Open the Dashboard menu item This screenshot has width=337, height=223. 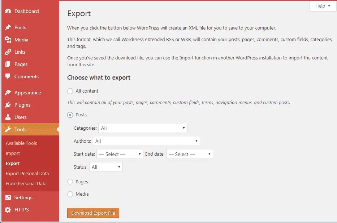[26, 11]
